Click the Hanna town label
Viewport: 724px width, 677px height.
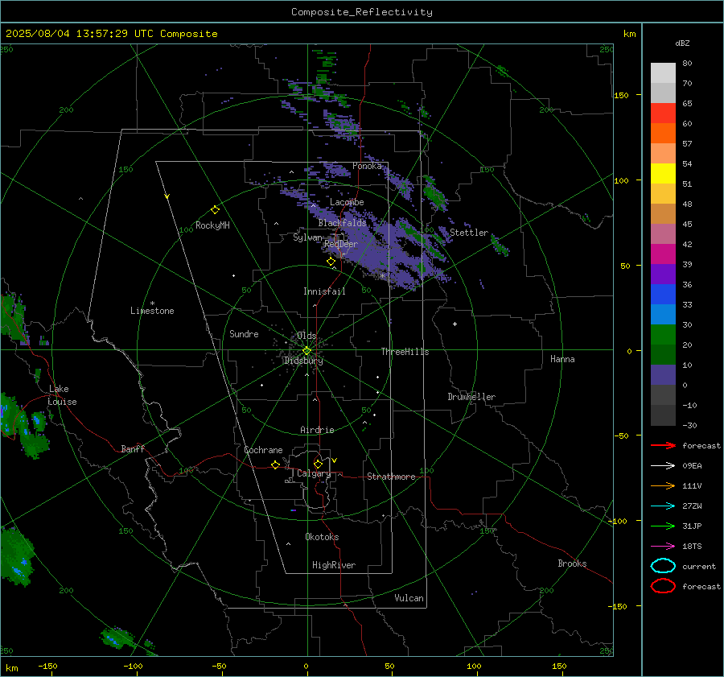[562, 359]
